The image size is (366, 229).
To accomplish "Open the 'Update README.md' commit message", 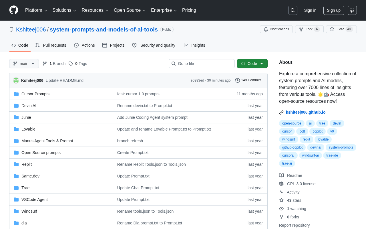I will (x=65, y=80).
